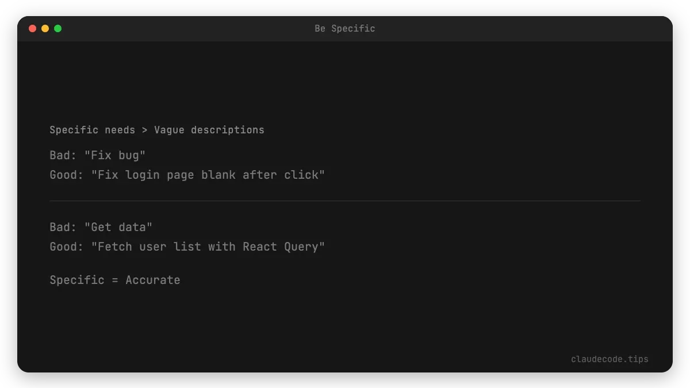690x388 pixels.
Task: Click the "Fetch user list" phrase
Action: (149, 247)
